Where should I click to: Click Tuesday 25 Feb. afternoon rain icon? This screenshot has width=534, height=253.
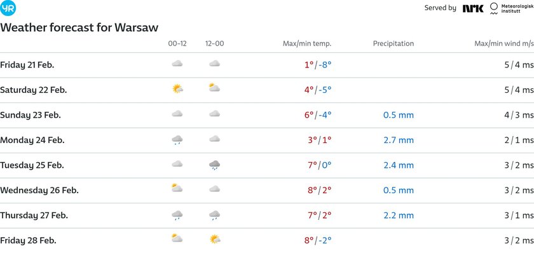(214, 165)
